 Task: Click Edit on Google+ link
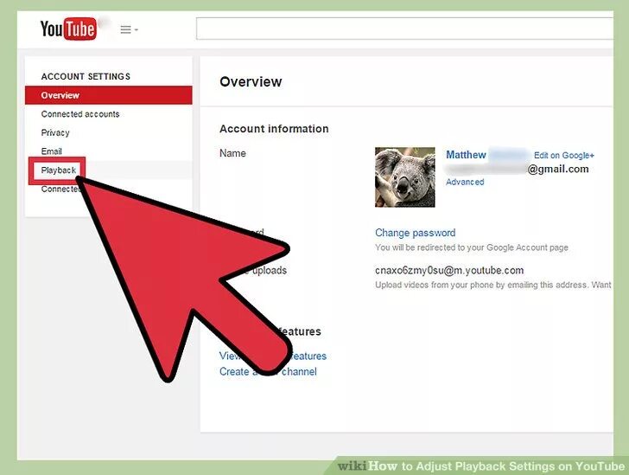click(564, 156)
